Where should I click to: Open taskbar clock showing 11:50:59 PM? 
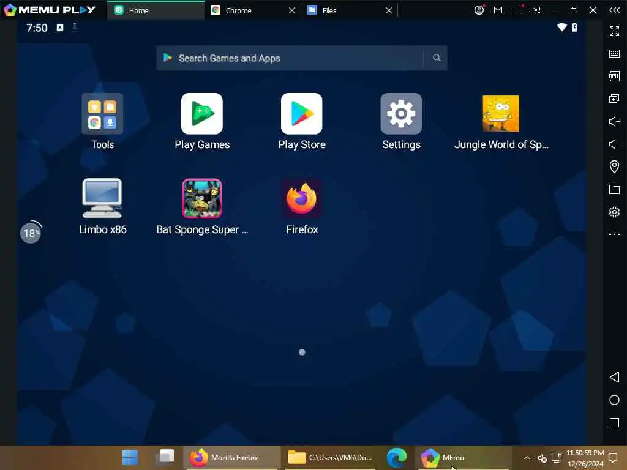point(585,458)
